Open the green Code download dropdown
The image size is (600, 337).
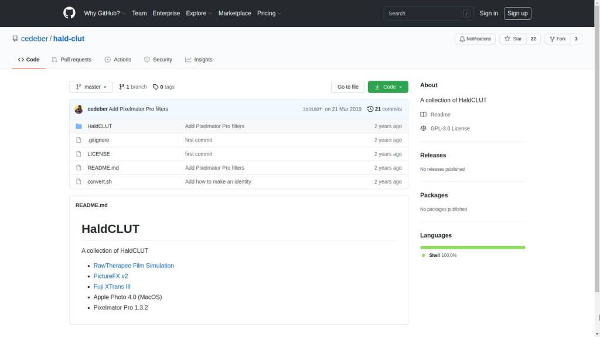pyautogui.click(x=388, y=87)
